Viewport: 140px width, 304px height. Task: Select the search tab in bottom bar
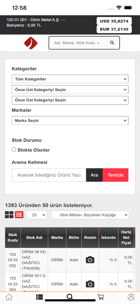point(70,297)
